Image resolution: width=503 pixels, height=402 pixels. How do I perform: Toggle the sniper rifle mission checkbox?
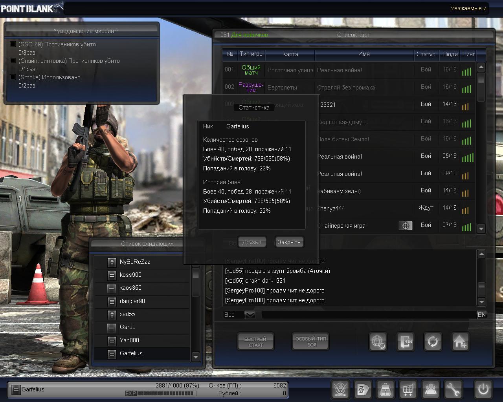(13, 61)
